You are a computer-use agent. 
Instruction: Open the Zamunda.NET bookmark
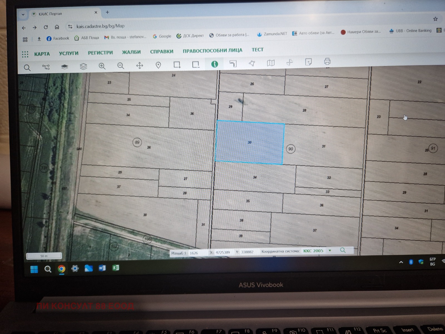272,34
